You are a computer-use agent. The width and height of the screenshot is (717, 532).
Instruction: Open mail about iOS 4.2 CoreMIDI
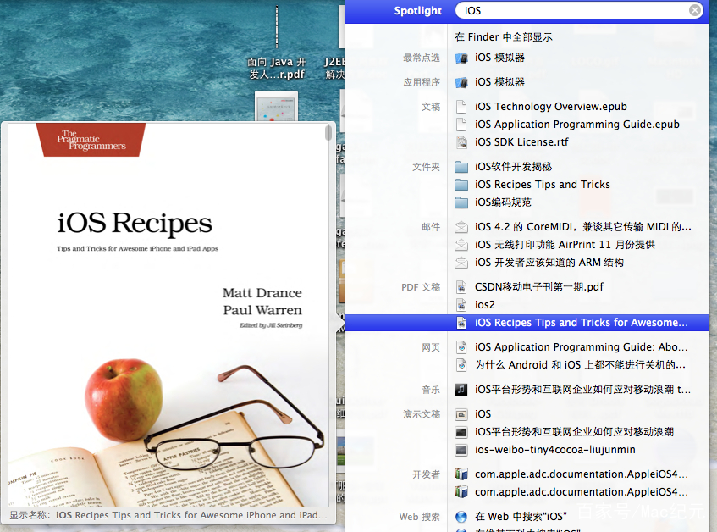pos(582,227)
